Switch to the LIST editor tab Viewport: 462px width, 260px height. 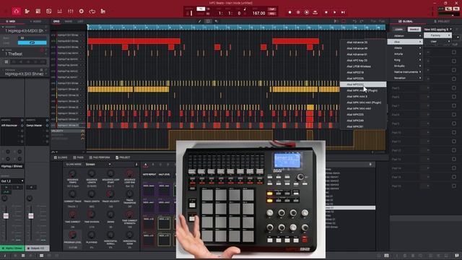pos(80,22)
